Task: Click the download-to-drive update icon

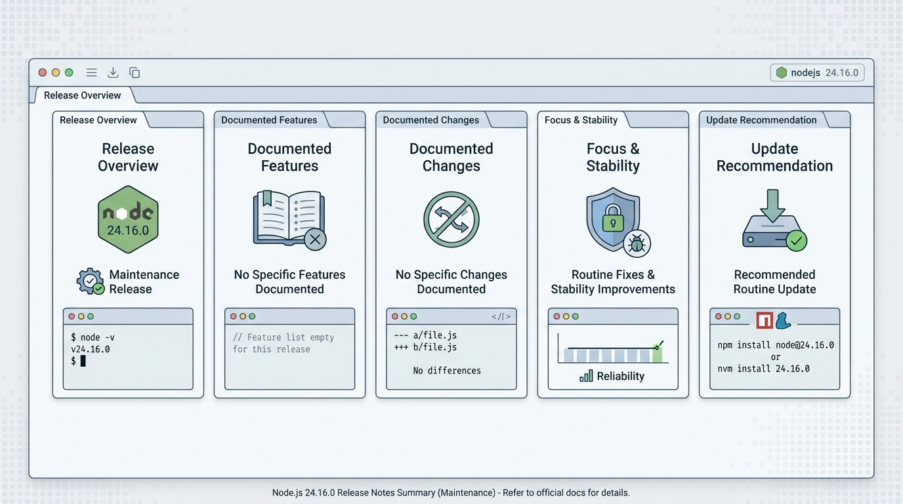Action: point(775,220)
